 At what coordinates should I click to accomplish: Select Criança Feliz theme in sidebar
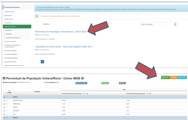tap(8, 23)
